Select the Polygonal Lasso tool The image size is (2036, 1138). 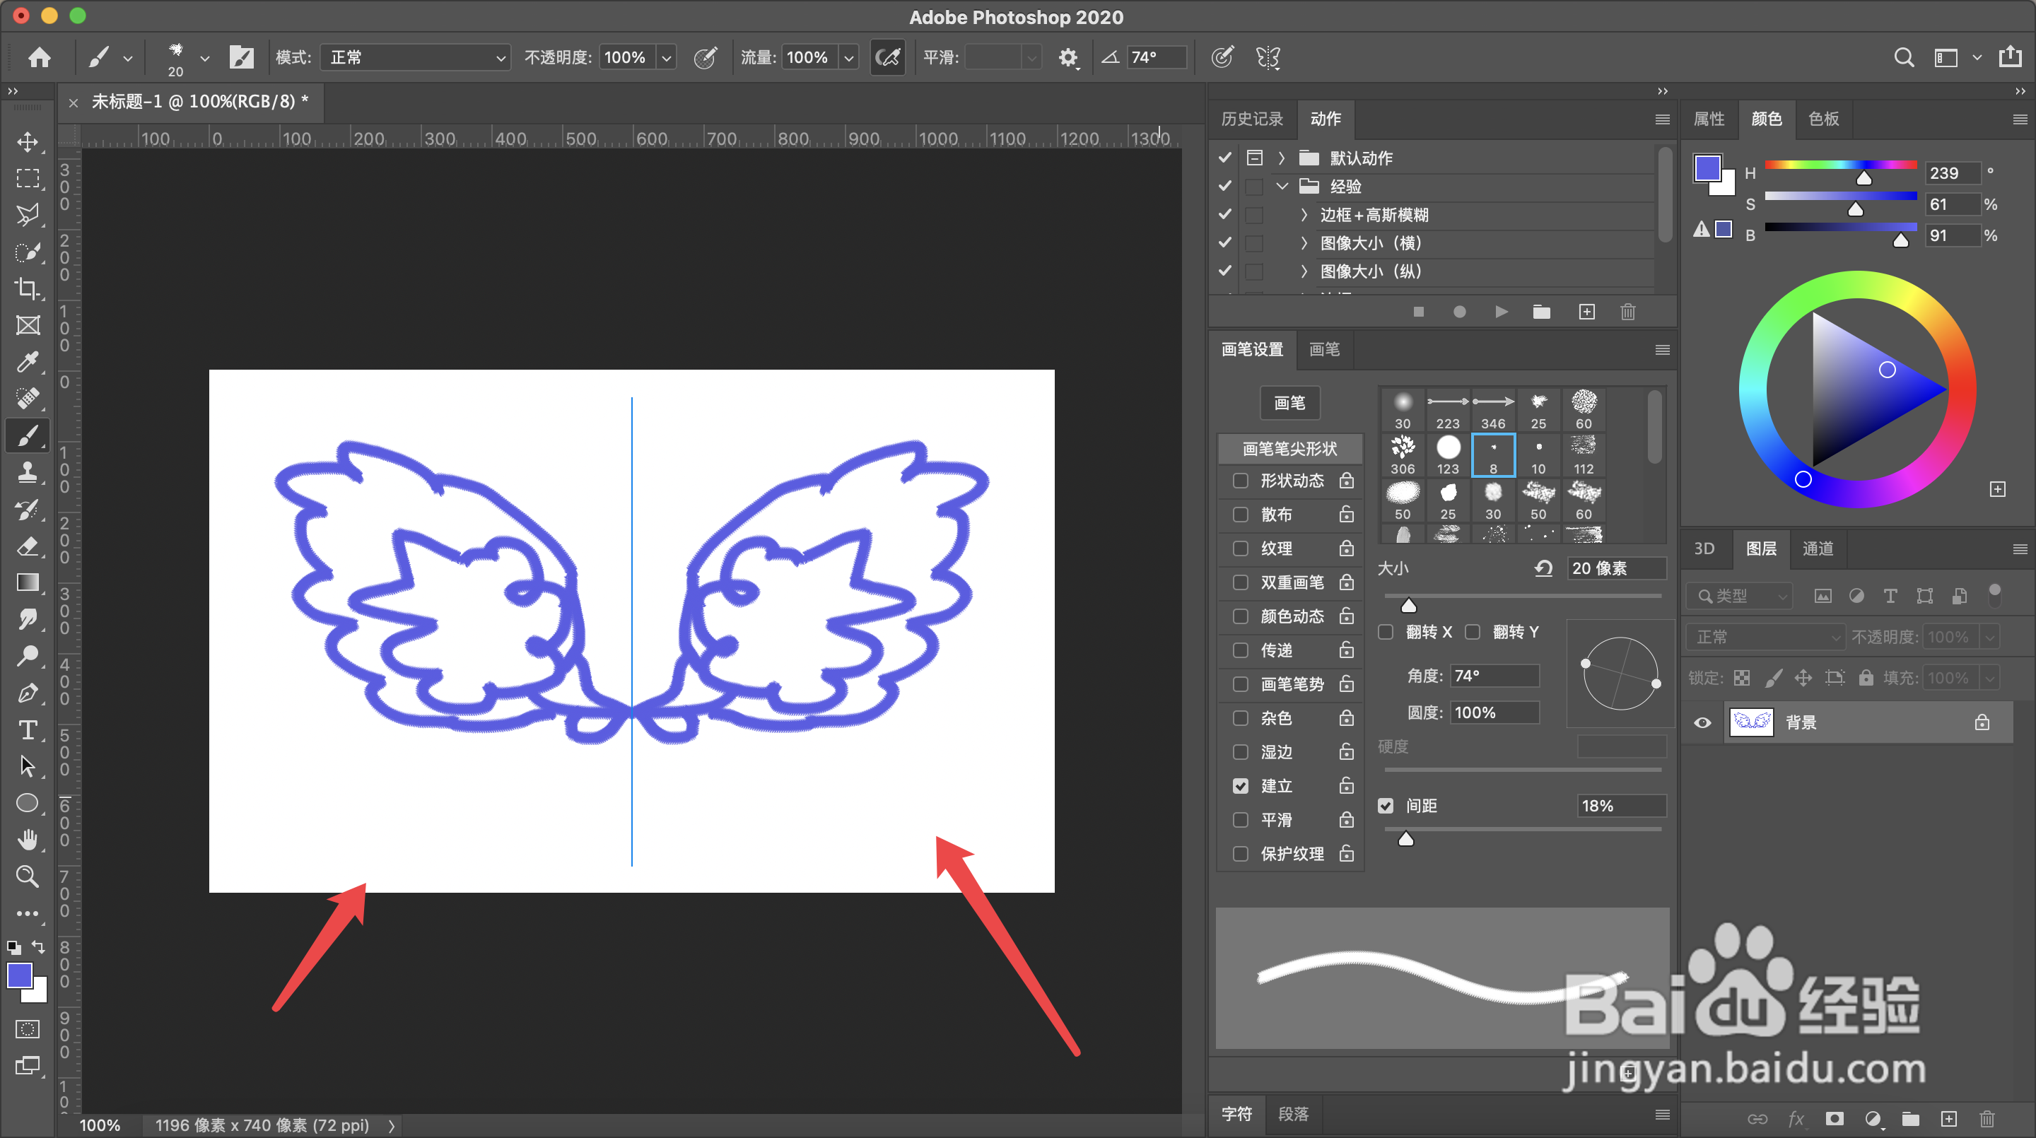click(28, 215)
